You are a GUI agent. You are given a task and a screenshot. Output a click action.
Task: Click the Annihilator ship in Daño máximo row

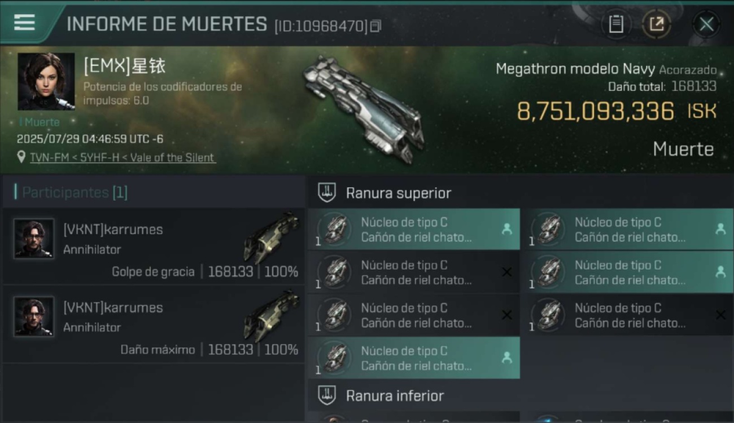(x=272, y=315)
